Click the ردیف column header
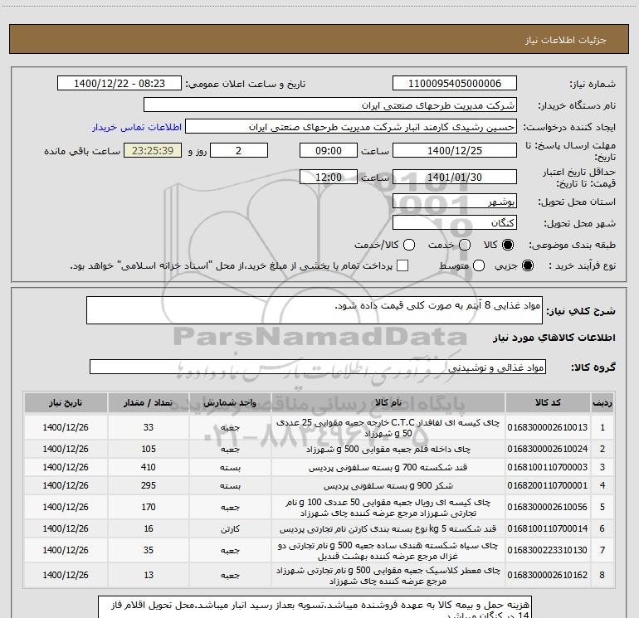639x618 pixels. 602,402
